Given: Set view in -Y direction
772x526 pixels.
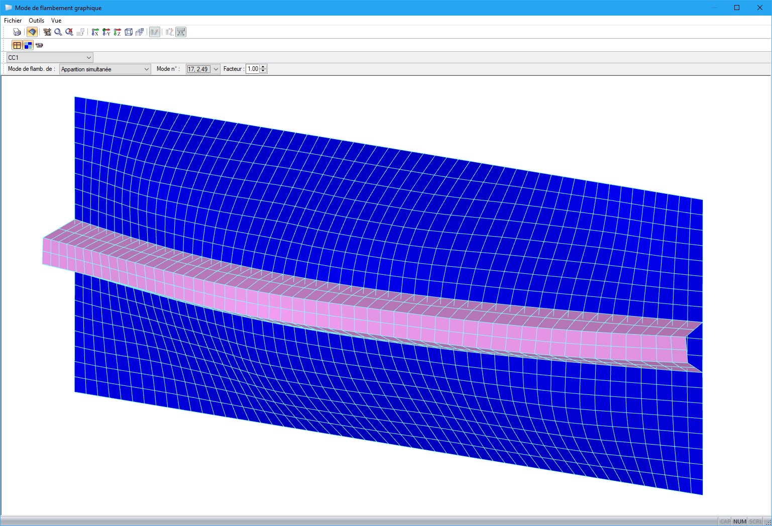Looking at the screenshot, I should (x=106, y=32).
